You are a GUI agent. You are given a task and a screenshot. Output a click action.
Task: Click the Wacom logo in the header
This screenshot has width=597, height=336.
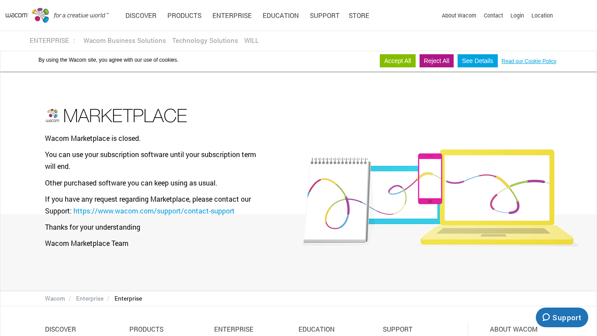[x=57, y=15]
